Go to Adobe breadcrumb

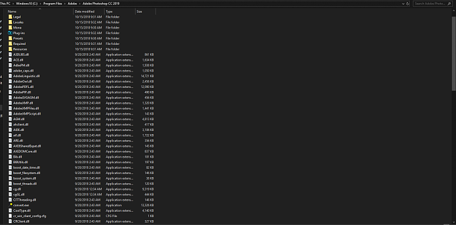click(x=72, y=4)
